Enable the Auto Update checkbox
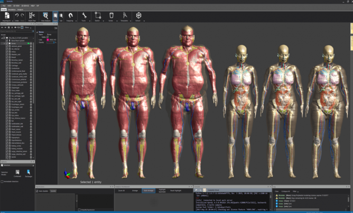Viewport: 353px width, 213px height. point(38,191)
